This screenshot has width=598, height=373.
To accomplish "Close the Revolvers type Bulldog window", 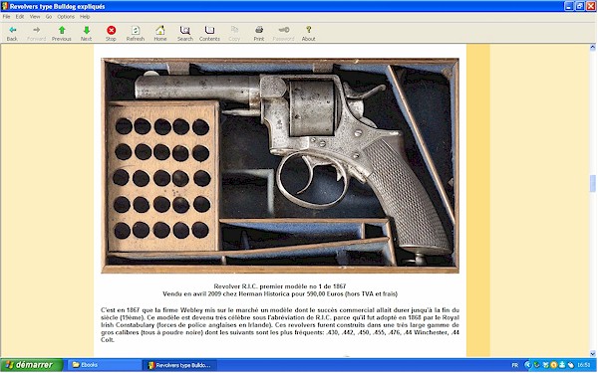I will [591, 6].
